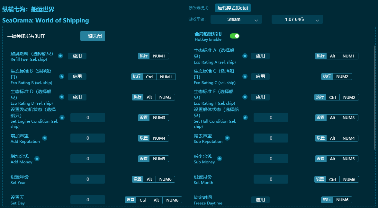Click the star icon for Eco Rating C
Image resolution: width=378 pixels, height=208 pixels.
(x=245, y=76)
